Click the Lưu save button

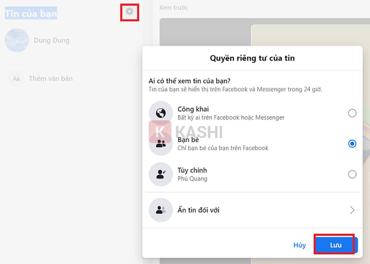click(x=336, y=245)
